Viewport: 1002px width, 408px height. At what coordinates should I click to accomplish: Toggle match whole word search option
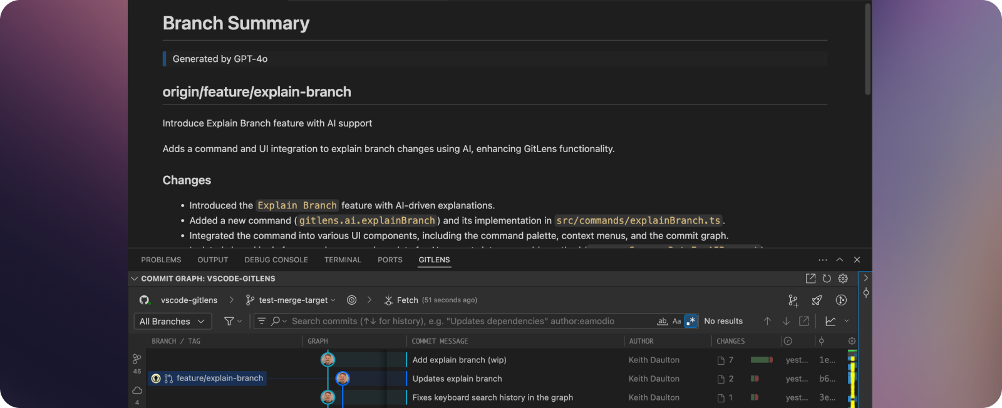(662, 321)
